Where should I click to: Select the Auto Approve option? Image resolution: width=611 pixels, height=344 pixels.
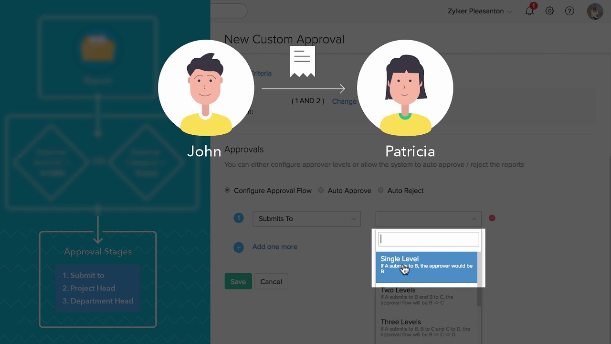click(x=321, y=190)
